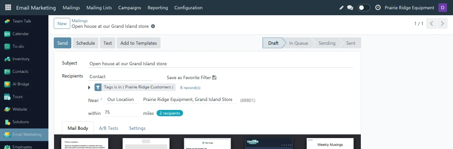Image resolution: width=453 pixels, height=149 pixels.
Task: Open the Prairie Ridge Equipment, Grand Island Store dropdown
Action: [x=189, y=99]
